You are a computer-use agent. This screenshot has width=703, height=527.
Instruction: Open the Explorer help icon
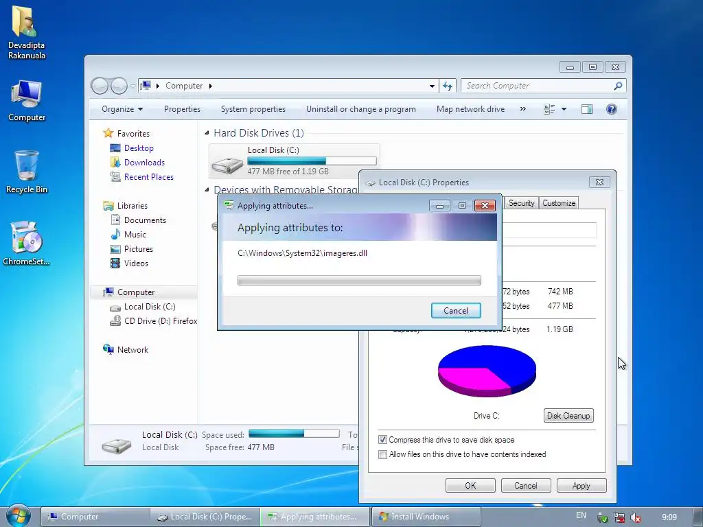611,109
